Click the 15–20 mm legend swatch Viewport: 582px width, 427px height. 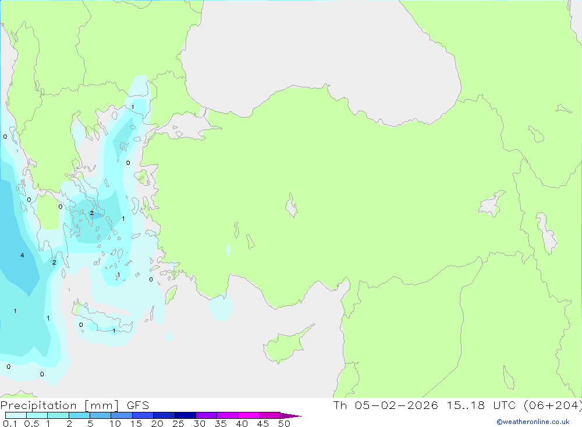(143, 415)
